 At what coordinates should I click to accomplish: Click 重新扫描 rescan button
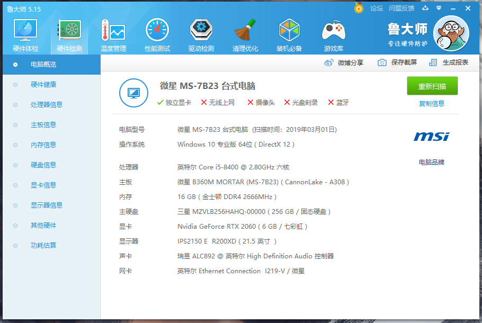432,86
